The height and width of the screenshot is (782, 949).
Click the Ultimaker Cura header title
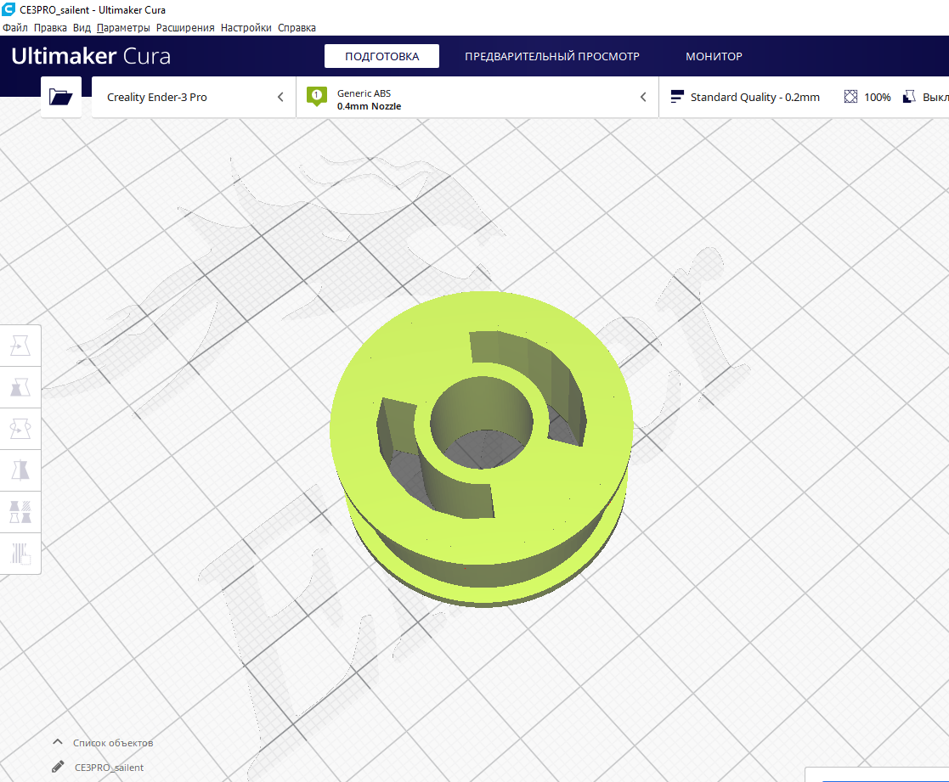(91, 56)
